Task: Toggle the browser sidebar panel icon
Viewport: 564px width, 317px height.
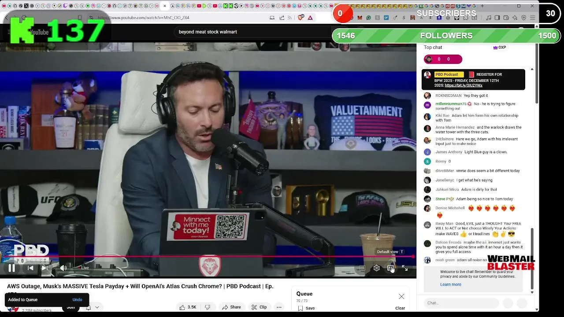Action: (497, 18)
